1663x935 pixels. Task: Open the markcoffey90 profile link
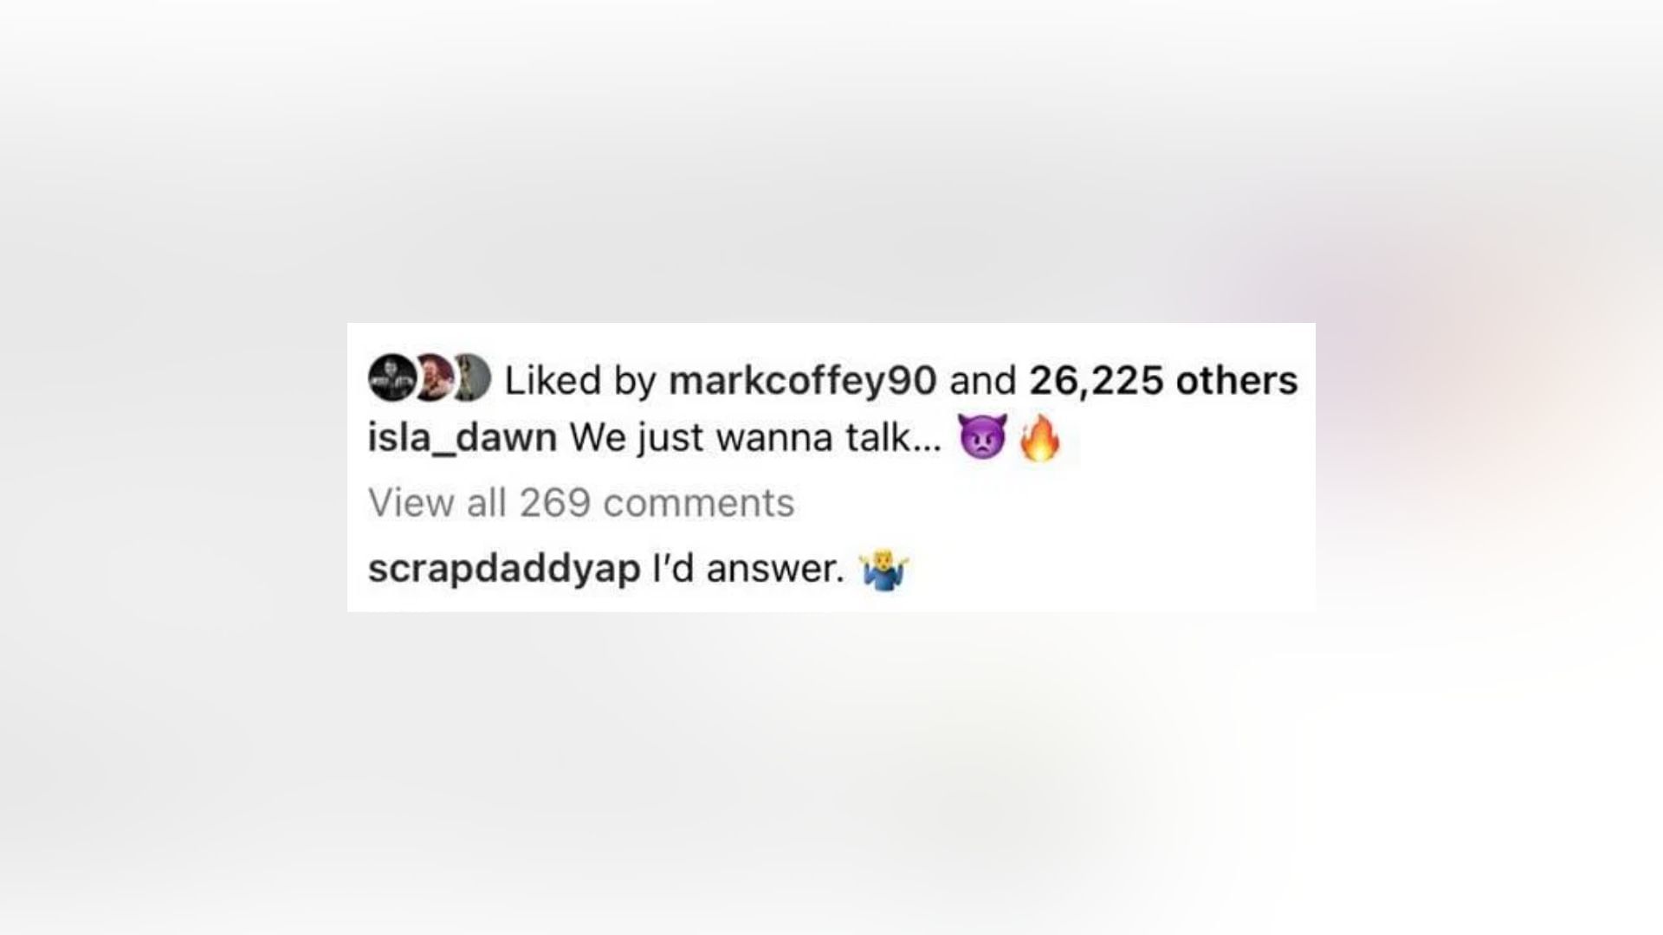[x=803, y=381]
